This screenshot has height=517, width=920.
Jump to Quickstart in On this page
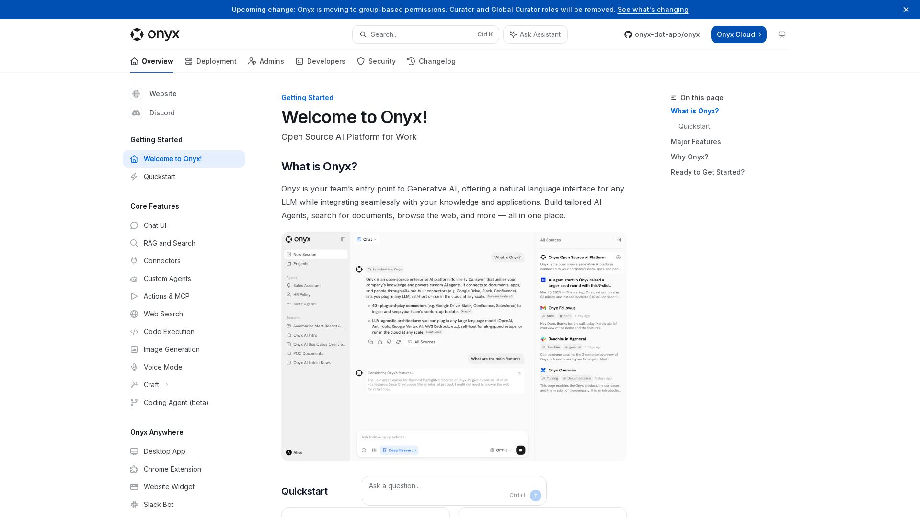[694, 126]
